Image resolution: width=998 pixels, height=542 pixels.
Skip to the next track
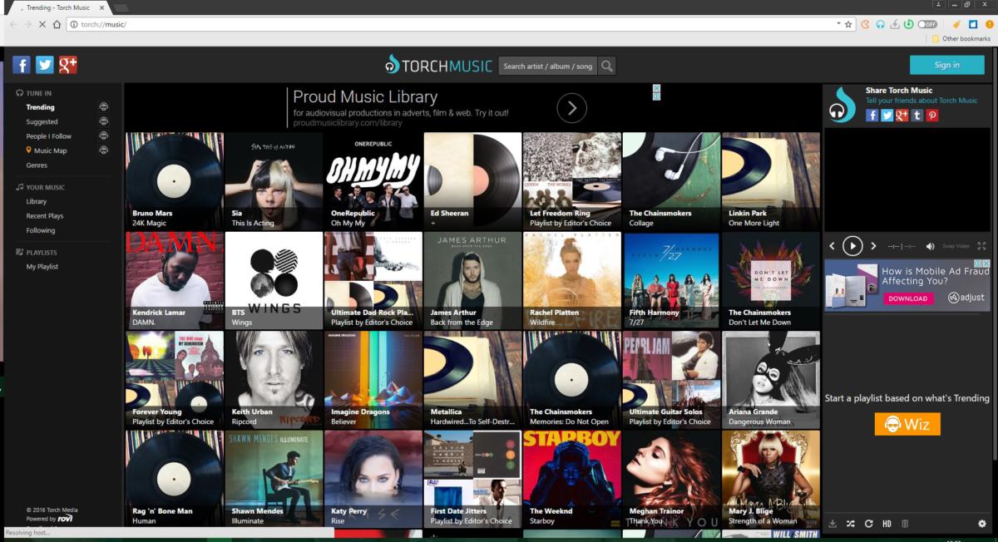point(873,246)
